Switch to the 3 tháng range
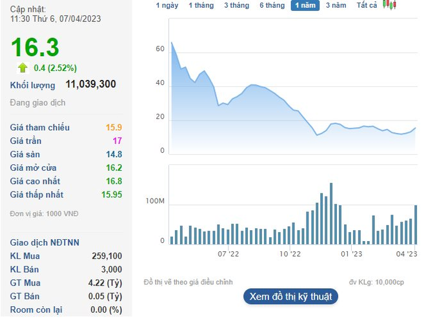Viewport: 426px width, 321px height. pos(237,5)
